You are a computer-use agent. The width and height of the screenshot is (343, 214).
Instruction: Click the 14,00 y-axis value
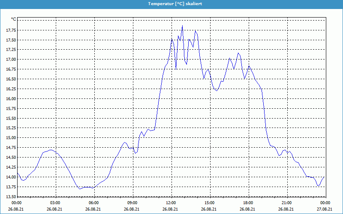click(x=11, y=177)
